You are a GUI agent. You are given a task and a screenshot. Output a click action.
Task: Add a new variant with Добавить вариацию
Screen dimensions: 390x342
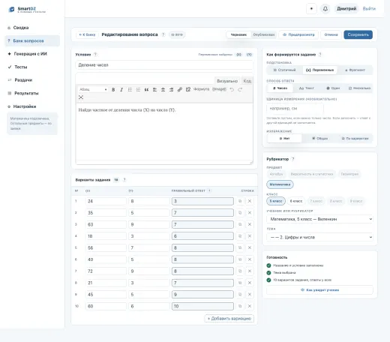(229, 319)
